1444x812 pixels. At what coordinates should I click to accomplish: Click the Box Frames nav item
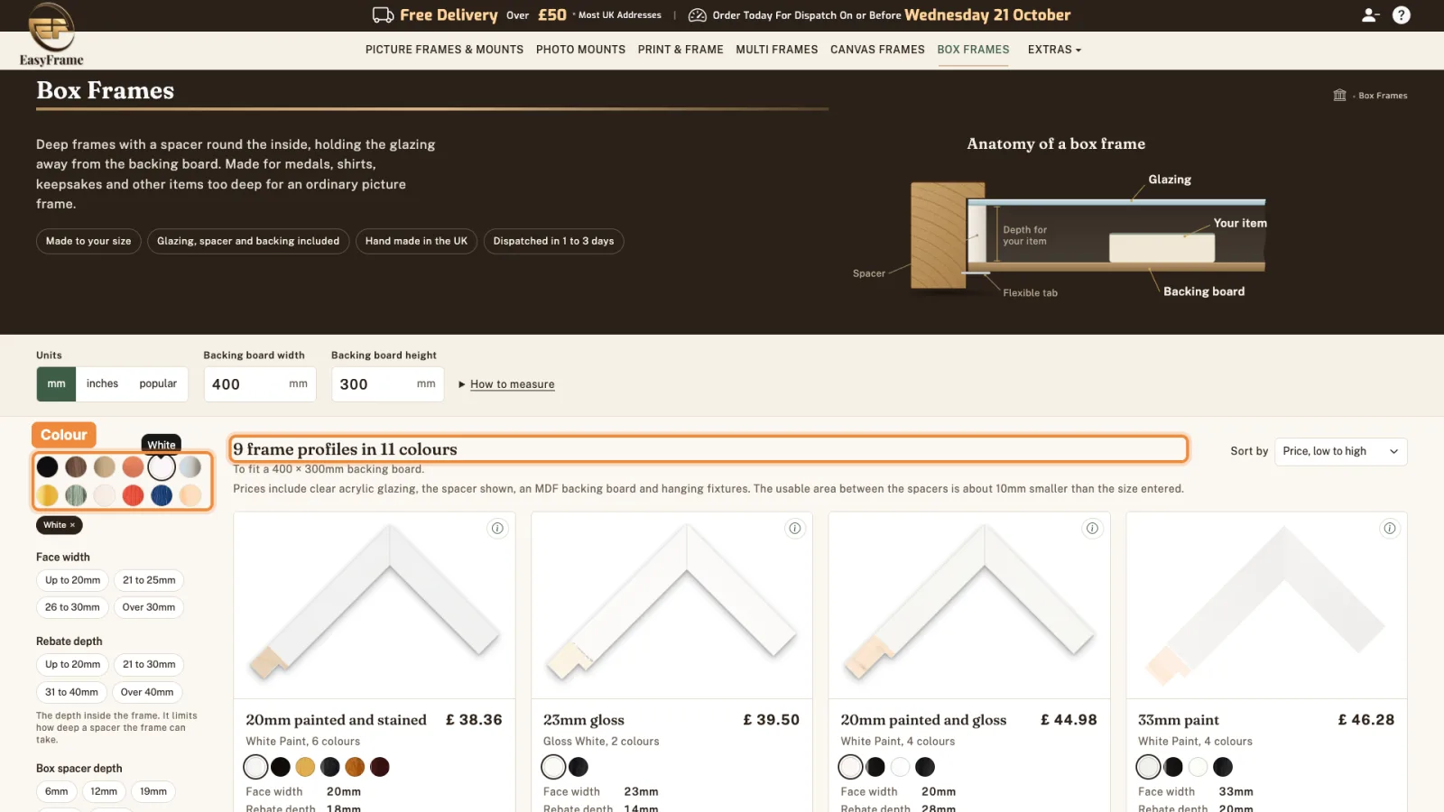coord(973,50)
